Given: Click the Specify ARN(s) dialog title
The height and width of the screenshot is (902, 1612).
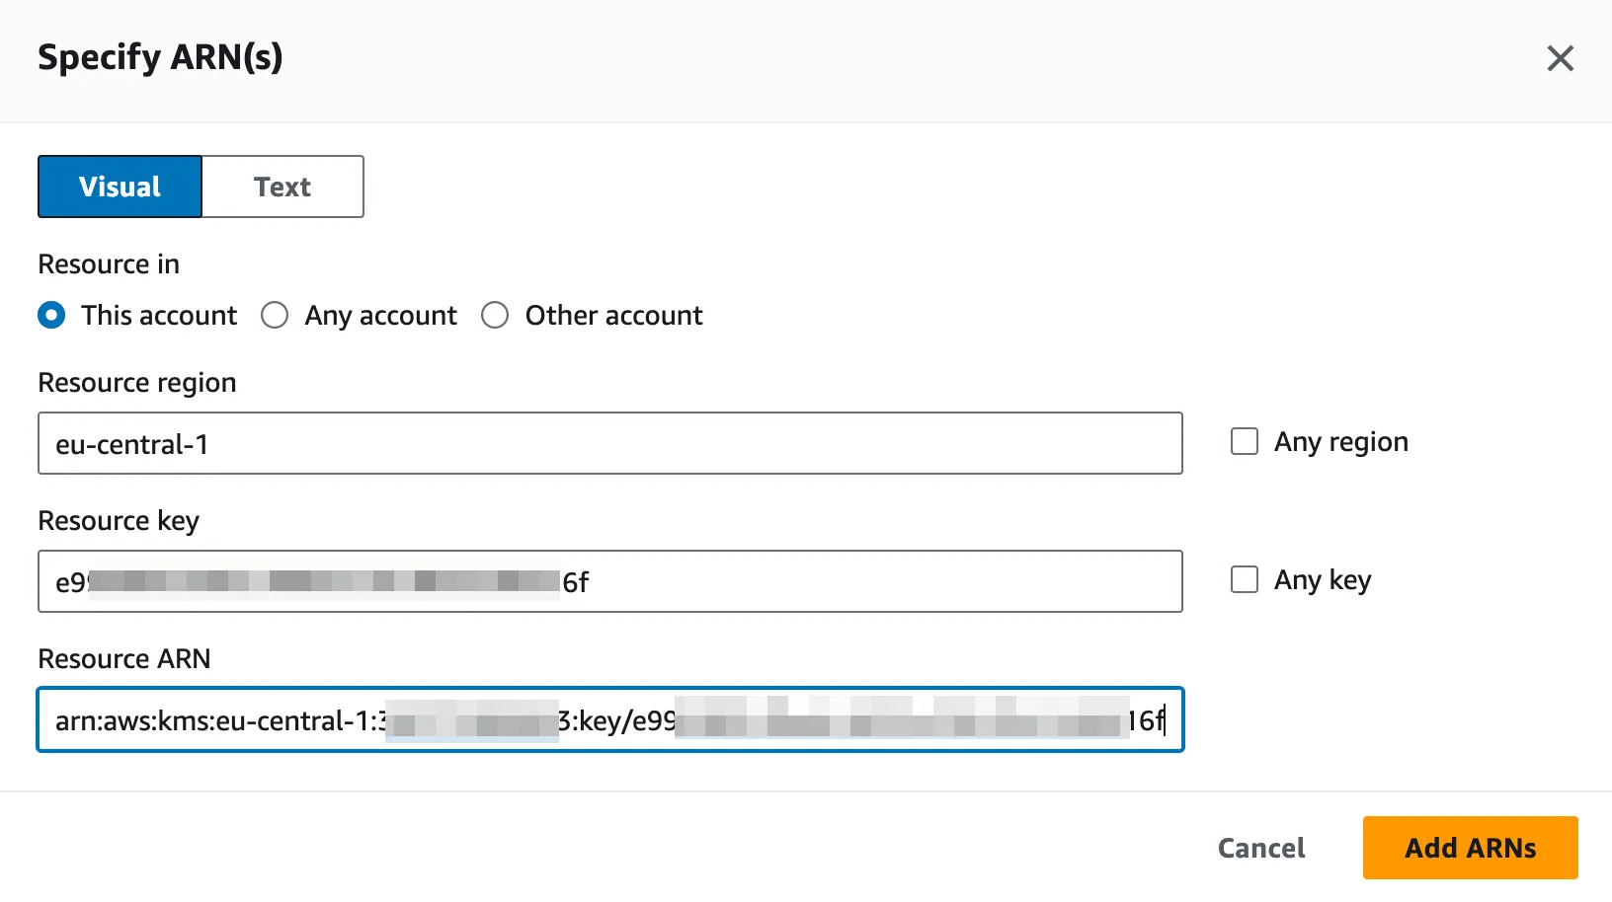Looking at the screenshot, I should (x=160, y=57).
